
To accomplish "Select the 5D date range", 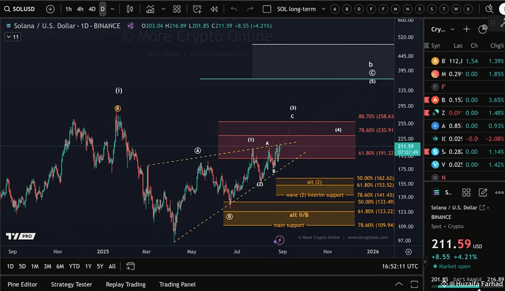I will [x=22, y=266].
